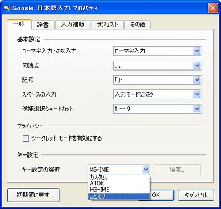Expand the 句読点 dropdown
221x209 pixels.
tap(157, 66)
